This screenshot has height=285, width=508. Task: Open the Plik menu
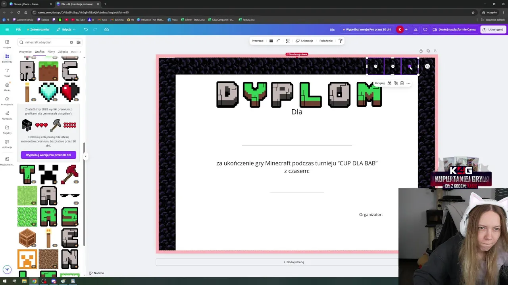[18, 29]
